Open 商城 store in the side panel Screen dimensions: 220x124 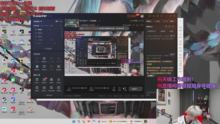[180, 70]
